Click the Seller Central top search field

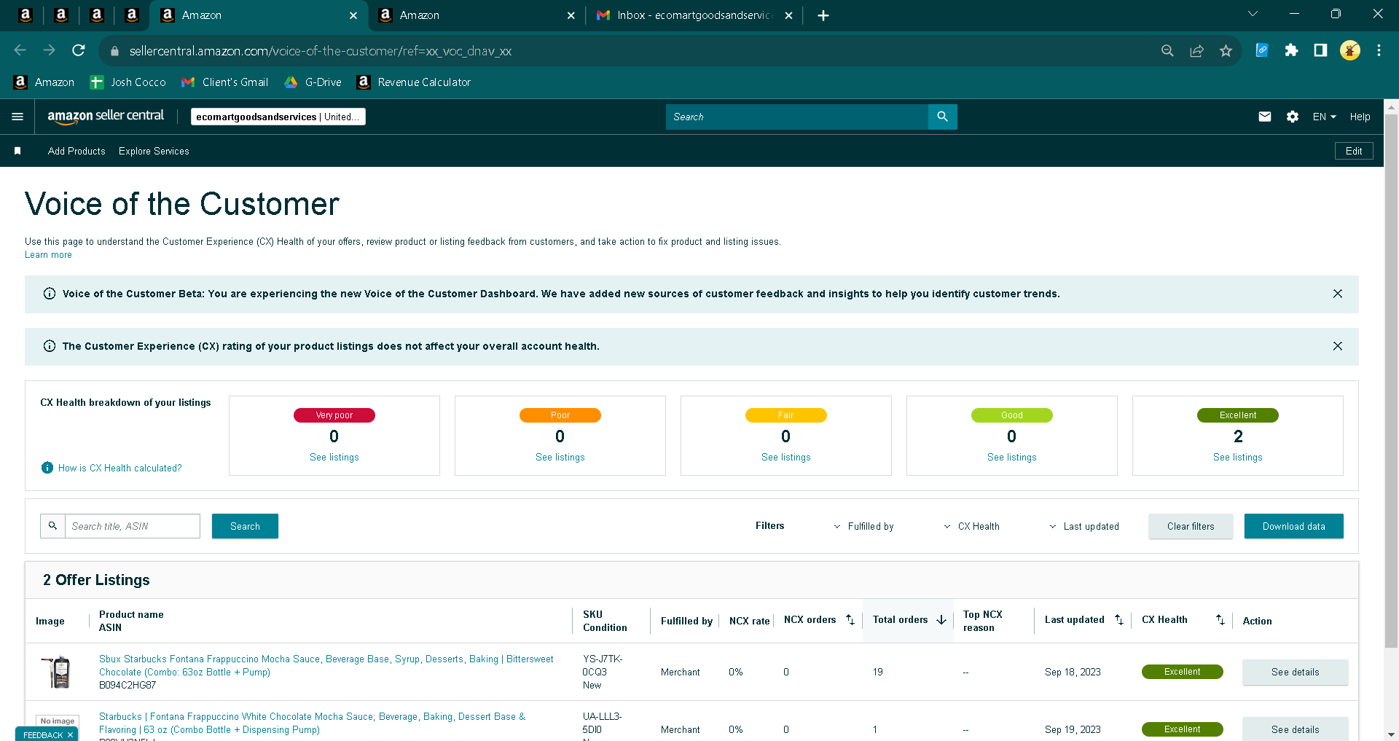point(797,117)
